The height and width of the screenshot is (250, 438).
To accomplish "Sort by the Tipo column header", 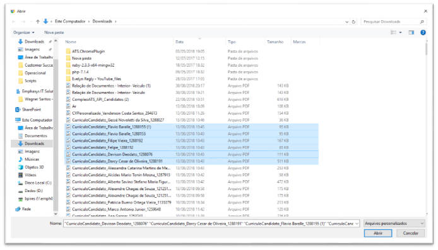I will coord(232,42).
